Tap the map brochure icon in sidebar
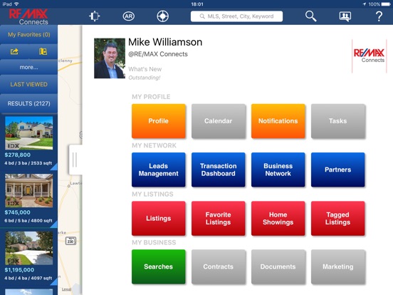393x295 pixels. (x=43, y=51)
